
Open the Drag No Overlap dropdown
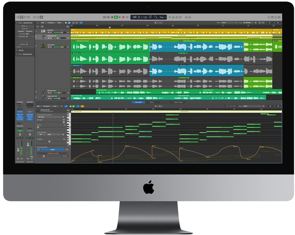coord(248,23)
